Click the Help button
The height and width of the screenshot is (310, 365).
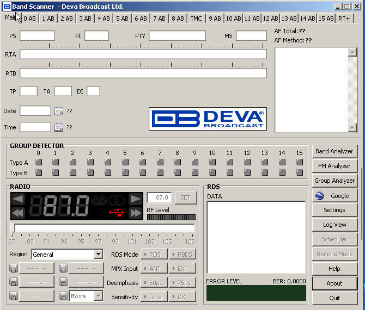334,269
